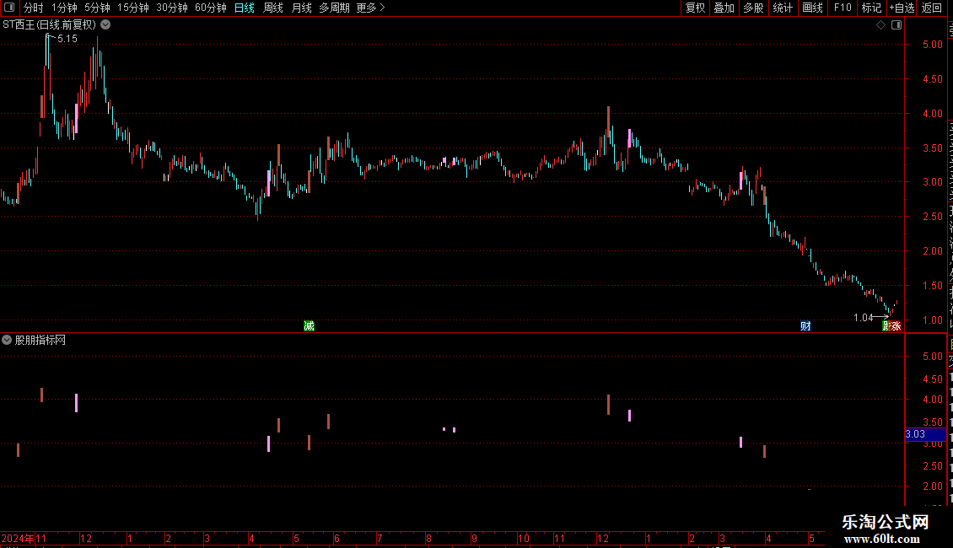Select the 15分钟 period
Screen dimensions: 953x548
pos(133,8)
